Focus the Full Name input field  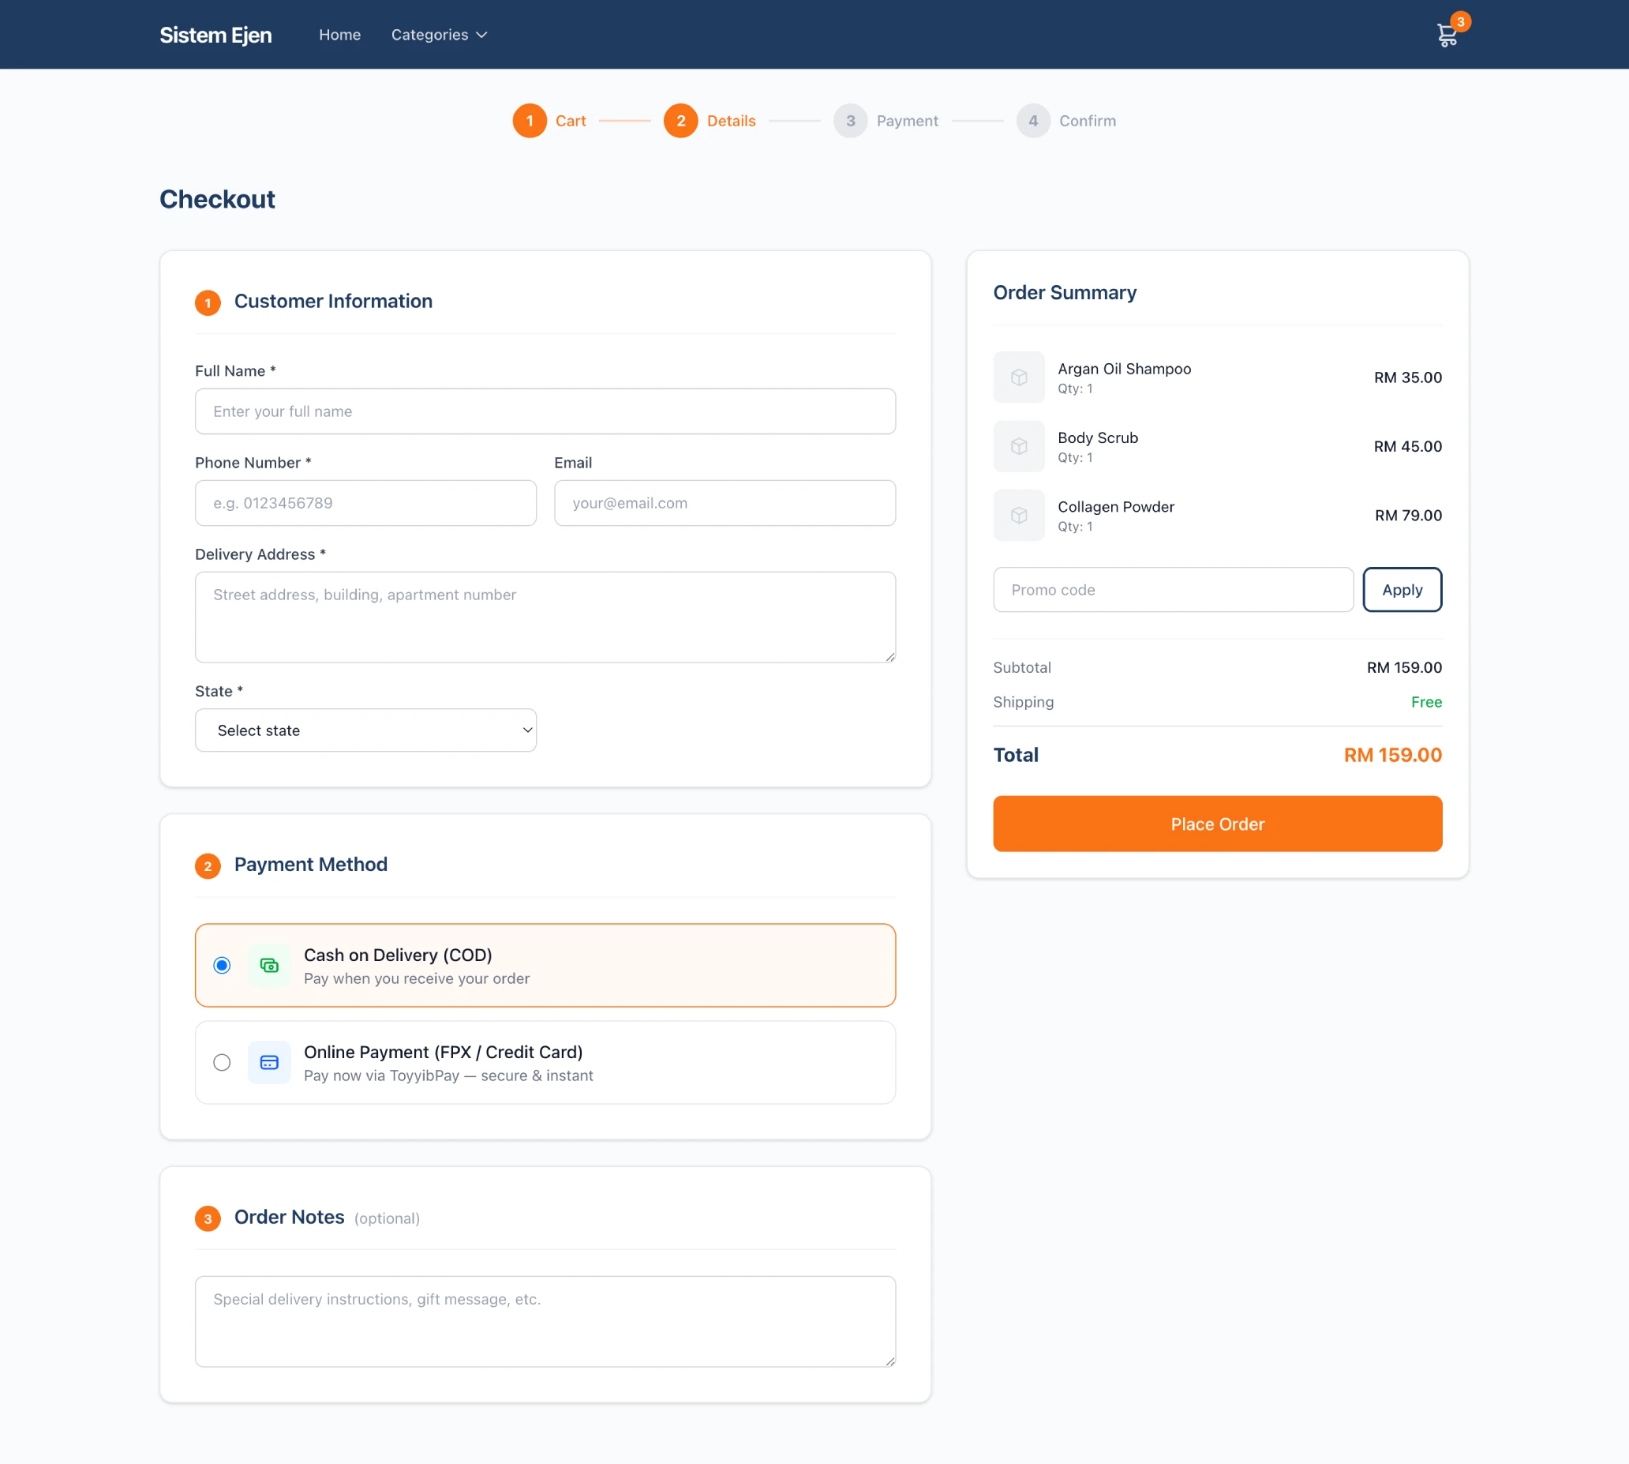(545, 411)
